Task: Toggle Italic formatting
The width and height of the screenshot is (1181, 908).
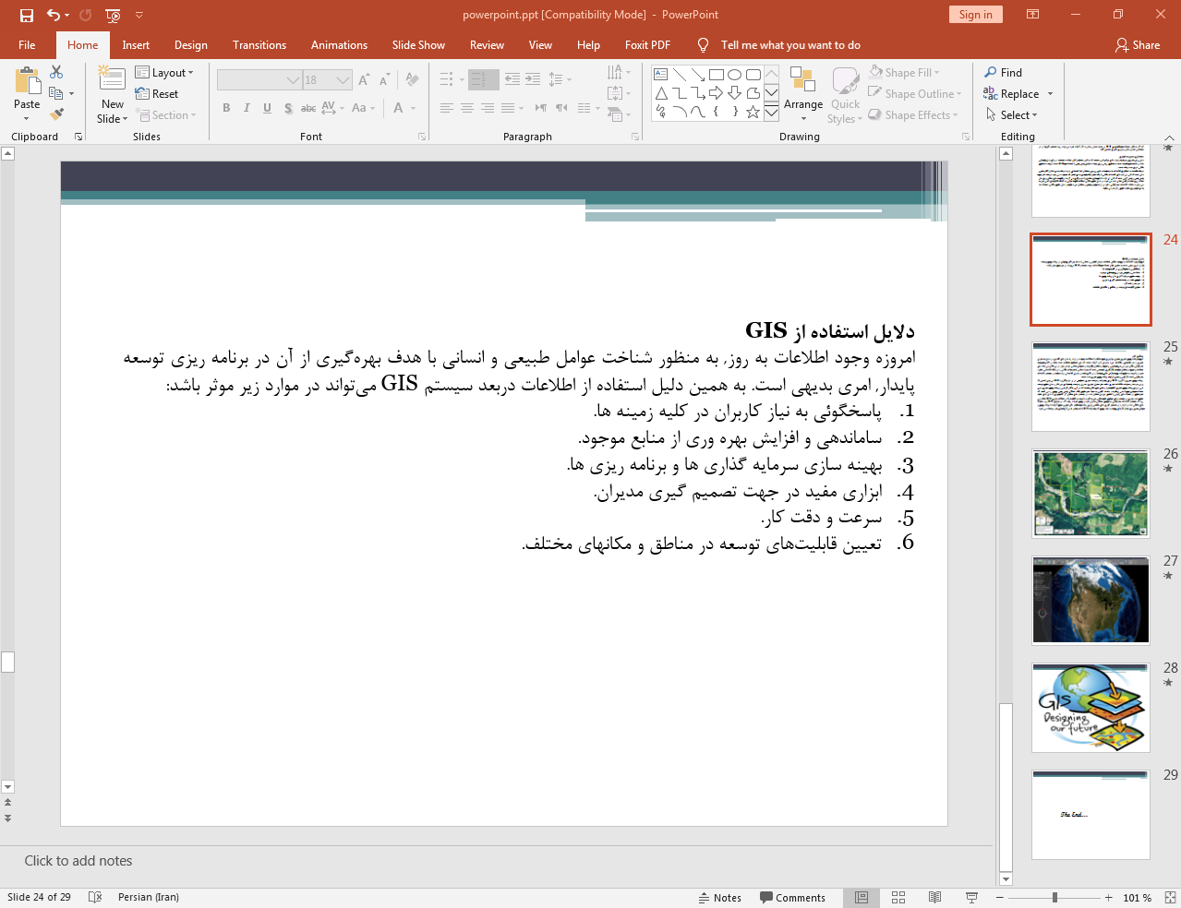Action: (247, 108)
